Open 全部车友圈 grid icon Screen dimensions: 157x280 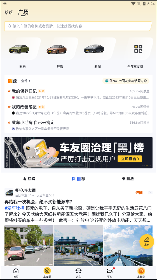coord(138,49)
